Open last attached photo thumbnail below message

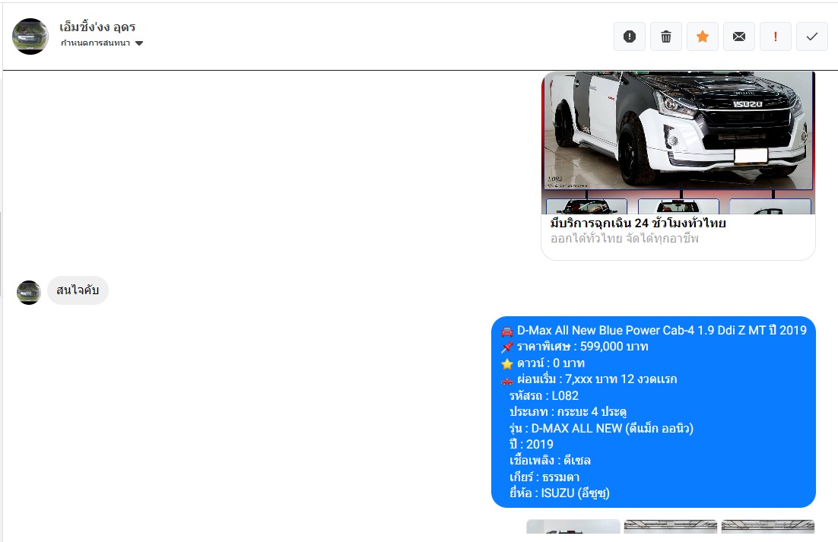[768, 527]
